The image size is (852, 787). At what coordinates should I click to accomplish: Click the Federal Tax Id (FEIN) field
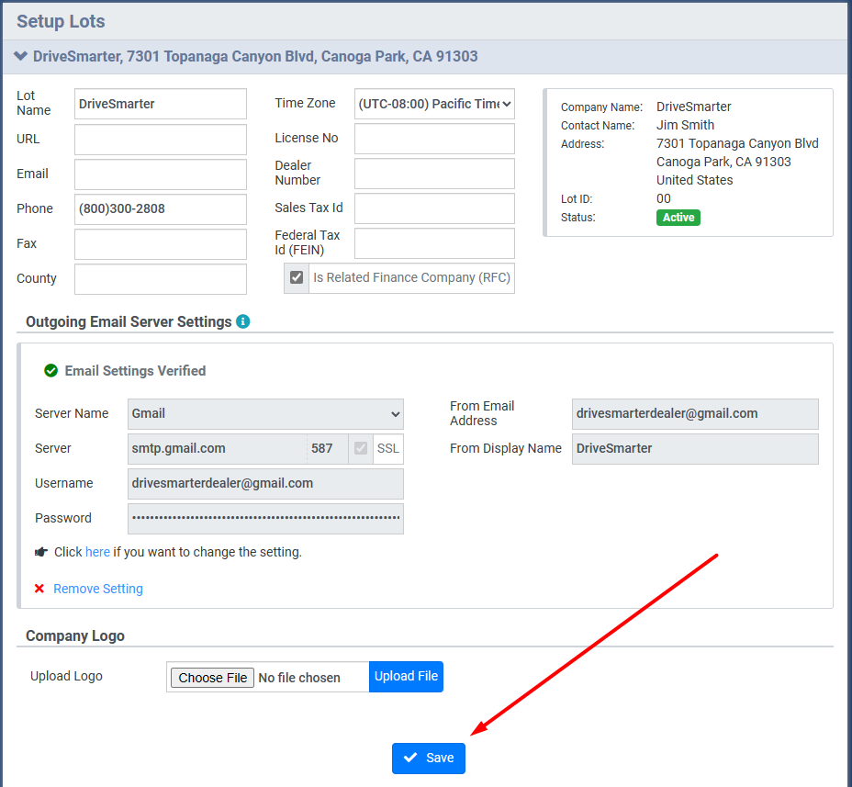434,243
